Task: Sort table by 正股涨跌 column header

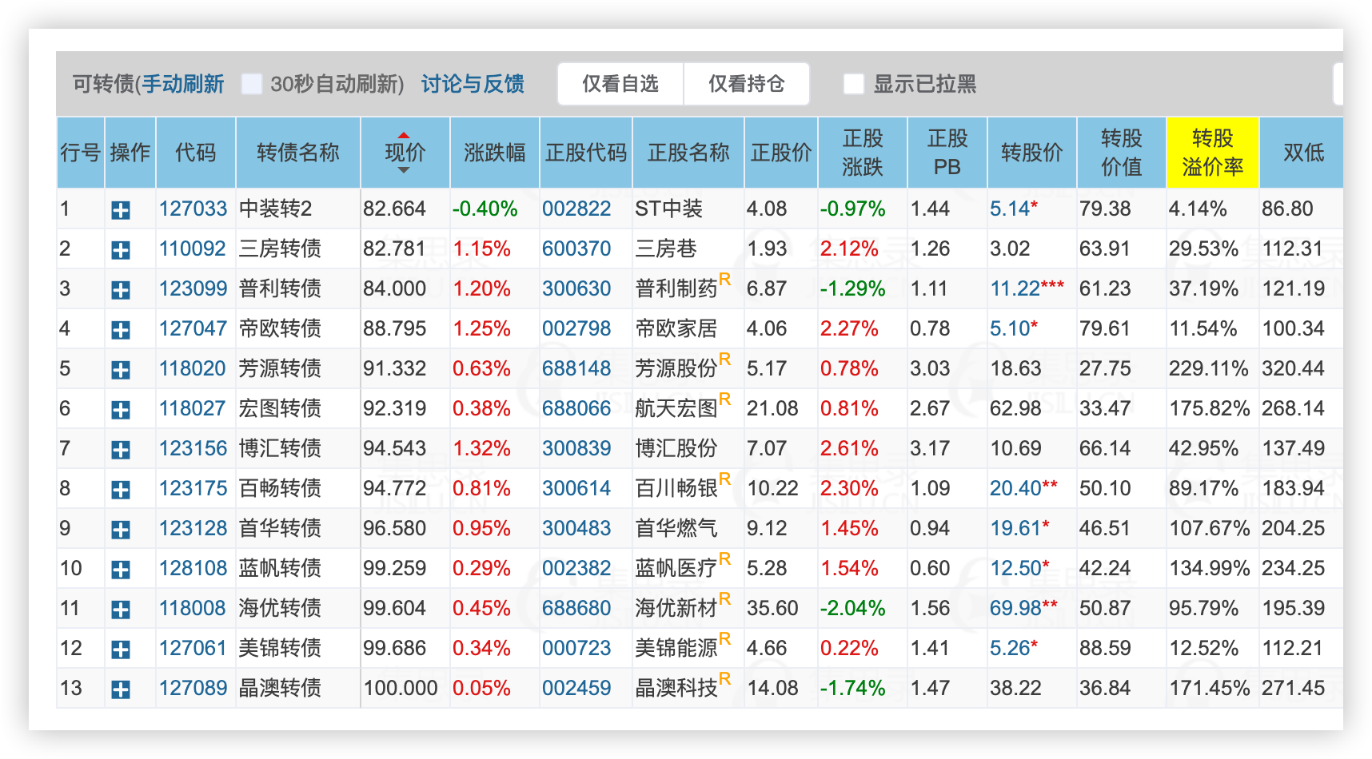Action: [x=863, y=153]
